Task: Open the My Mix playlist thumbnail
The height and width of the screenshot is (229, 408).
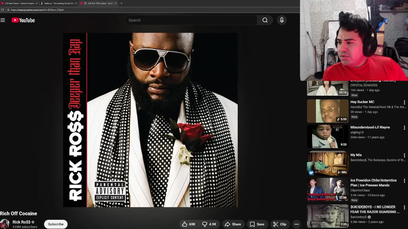Action: click(x=328, y=164)
